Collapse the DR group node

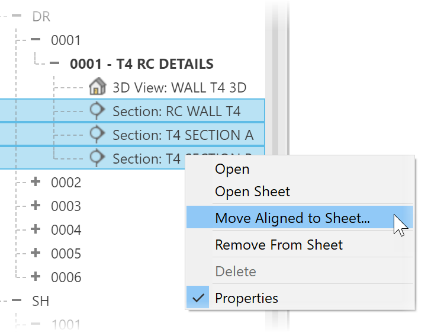pyautogui.click(x=17, y=15)
